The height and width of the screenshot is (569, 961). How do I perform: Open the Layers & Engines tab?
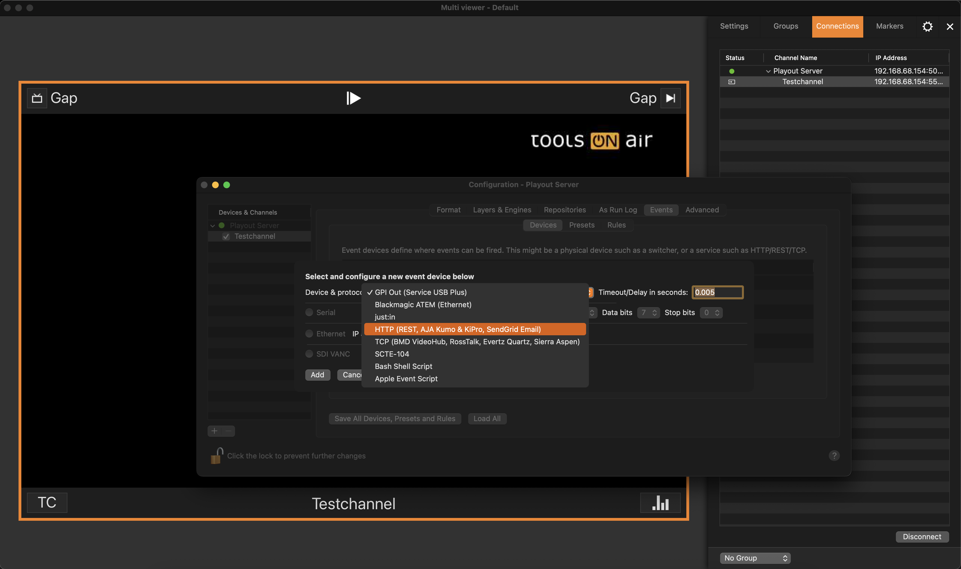[502, 210]
